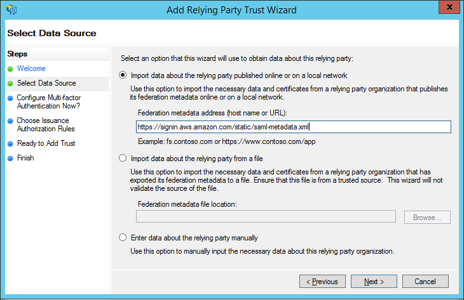Open the Welcome step

tap(31, 68)
